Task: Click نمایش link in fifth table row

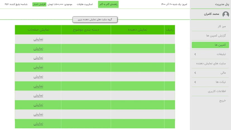Action: tap(38, 76)
